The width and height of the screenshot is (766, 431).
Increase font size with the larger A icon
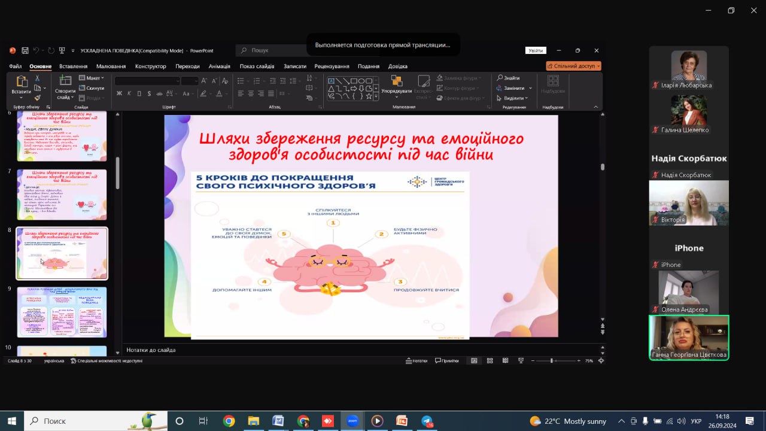tap(205, 81)
